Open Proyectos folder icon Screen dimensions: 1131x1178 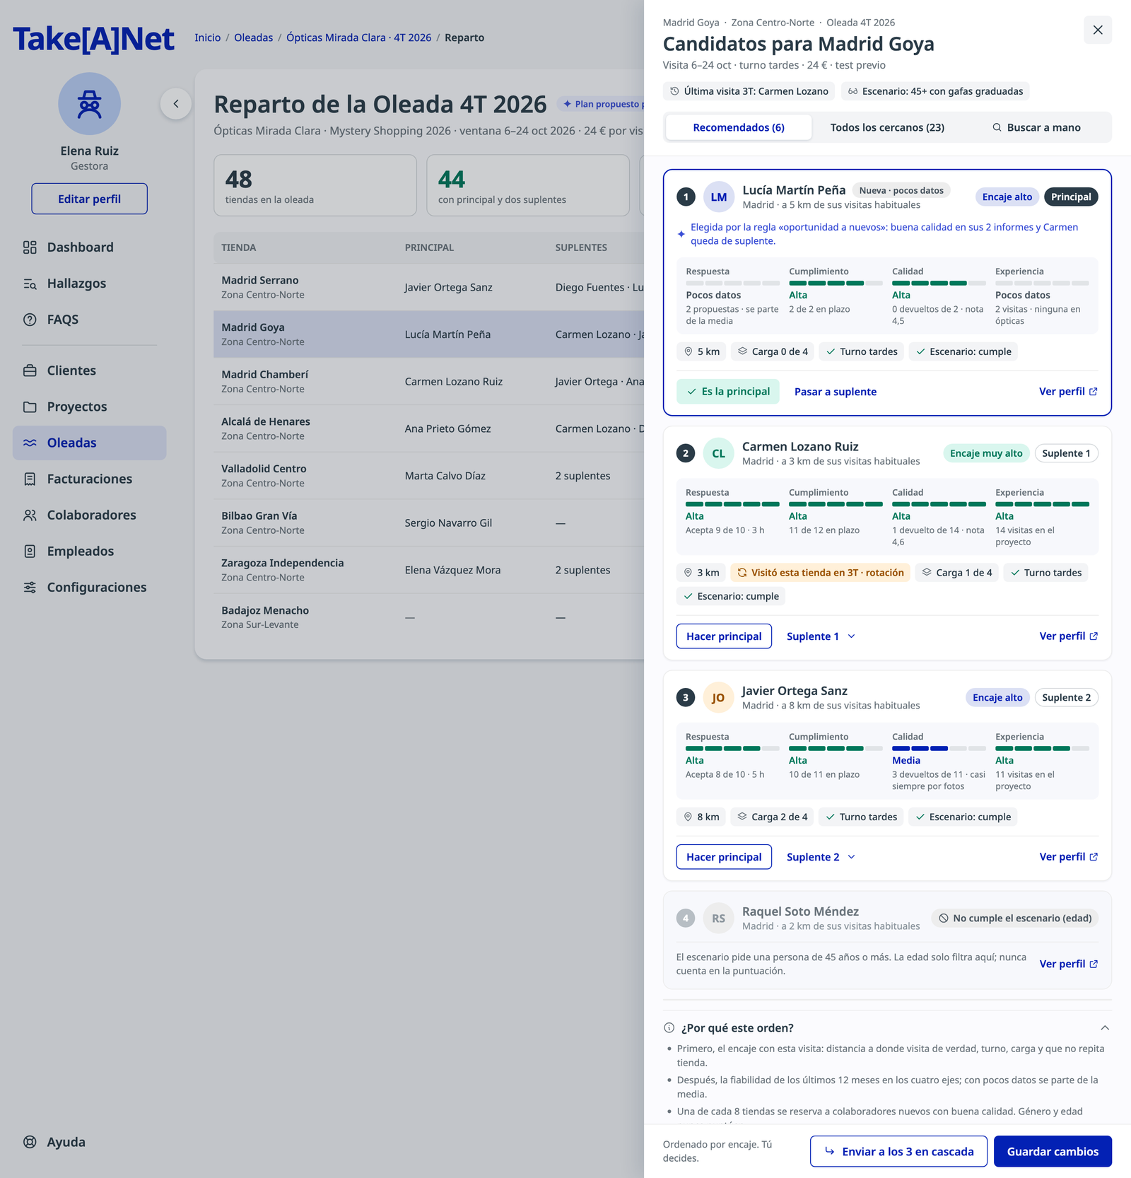(30, 407)
